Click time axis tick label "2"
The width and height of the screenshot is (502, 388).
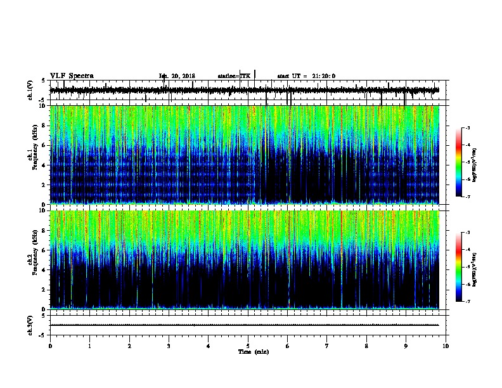[129, 346]
